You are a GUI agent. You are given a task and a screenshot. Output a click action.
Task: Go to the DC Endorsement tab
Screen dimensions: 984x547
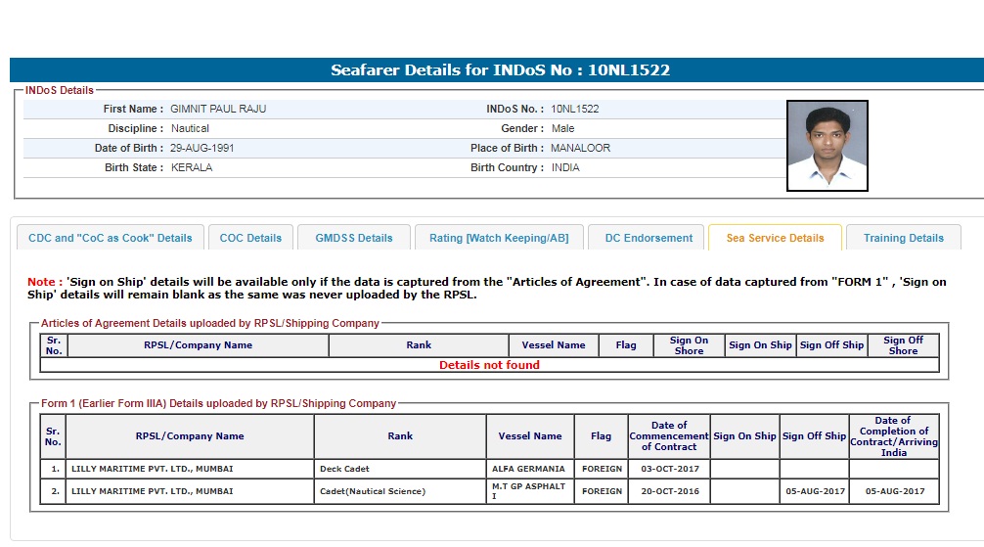(x=648, y=238)
